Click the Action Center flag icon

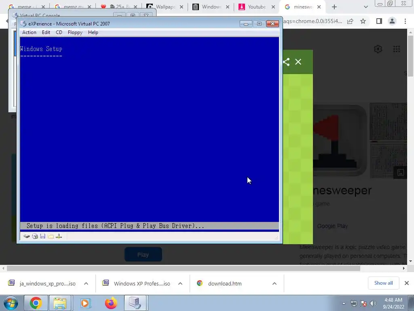(363, 303)
